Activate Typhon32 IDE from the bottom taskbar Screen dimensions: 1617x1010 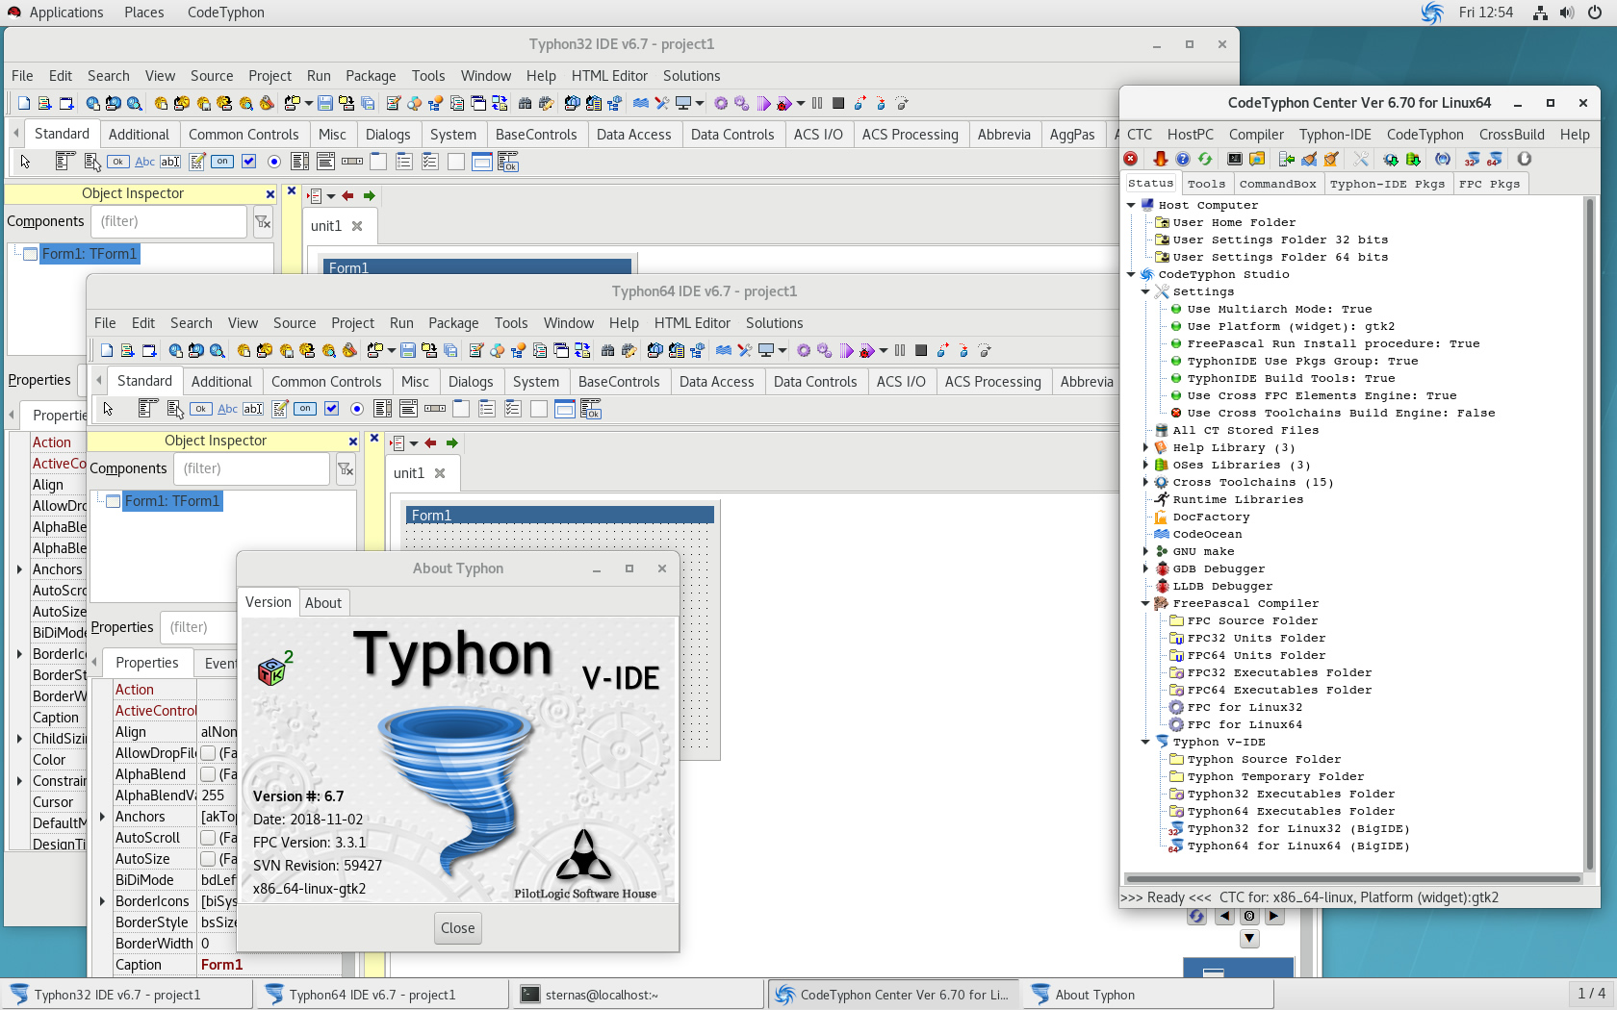click(129, 995)
